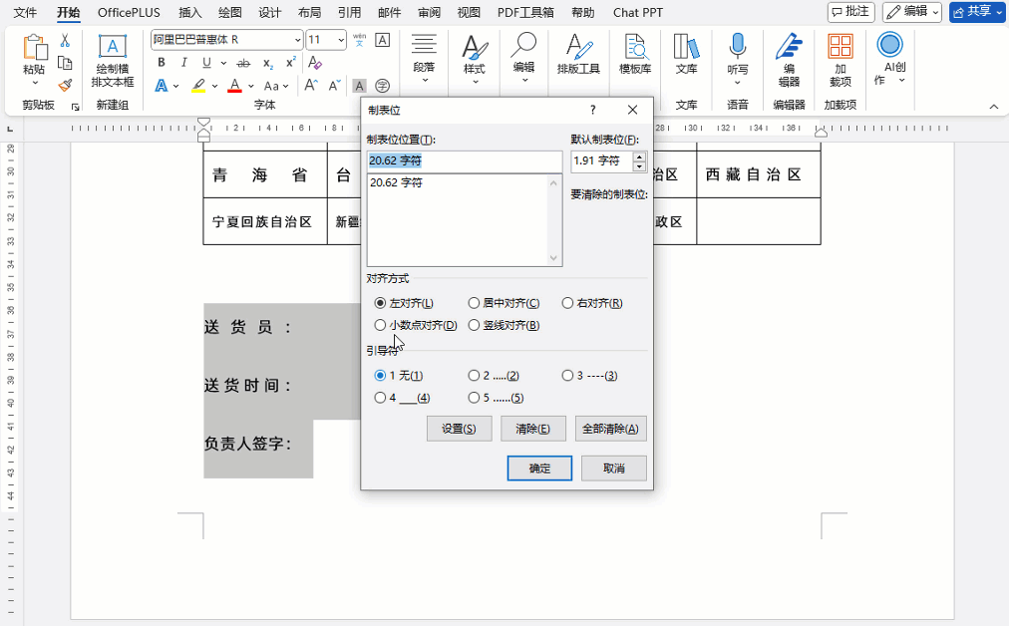The image size is (1009, 626).
Task: Click the character shading icon
Action: (360, 86)
